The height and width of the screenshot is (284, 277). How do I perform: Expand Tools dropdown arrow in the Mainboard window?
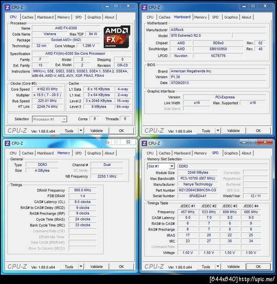point(218,131)
